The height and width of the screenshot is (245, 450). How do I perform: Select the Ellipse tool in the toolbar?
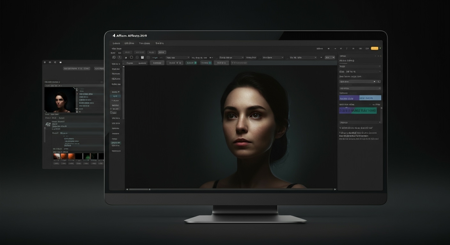tap(131, 57)
